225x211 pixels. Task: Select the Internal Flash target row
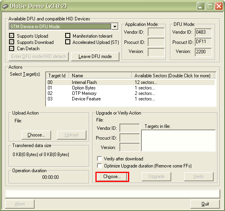coord(131,82)
